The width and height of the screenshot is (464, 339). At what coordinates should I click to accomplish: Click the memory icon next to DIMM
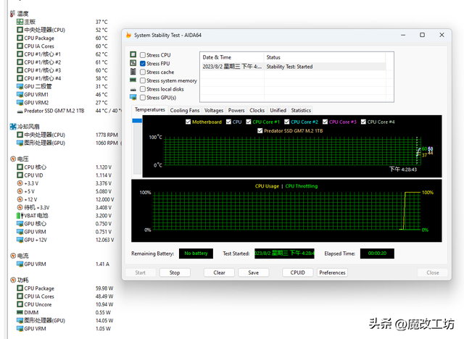(20, 312)
